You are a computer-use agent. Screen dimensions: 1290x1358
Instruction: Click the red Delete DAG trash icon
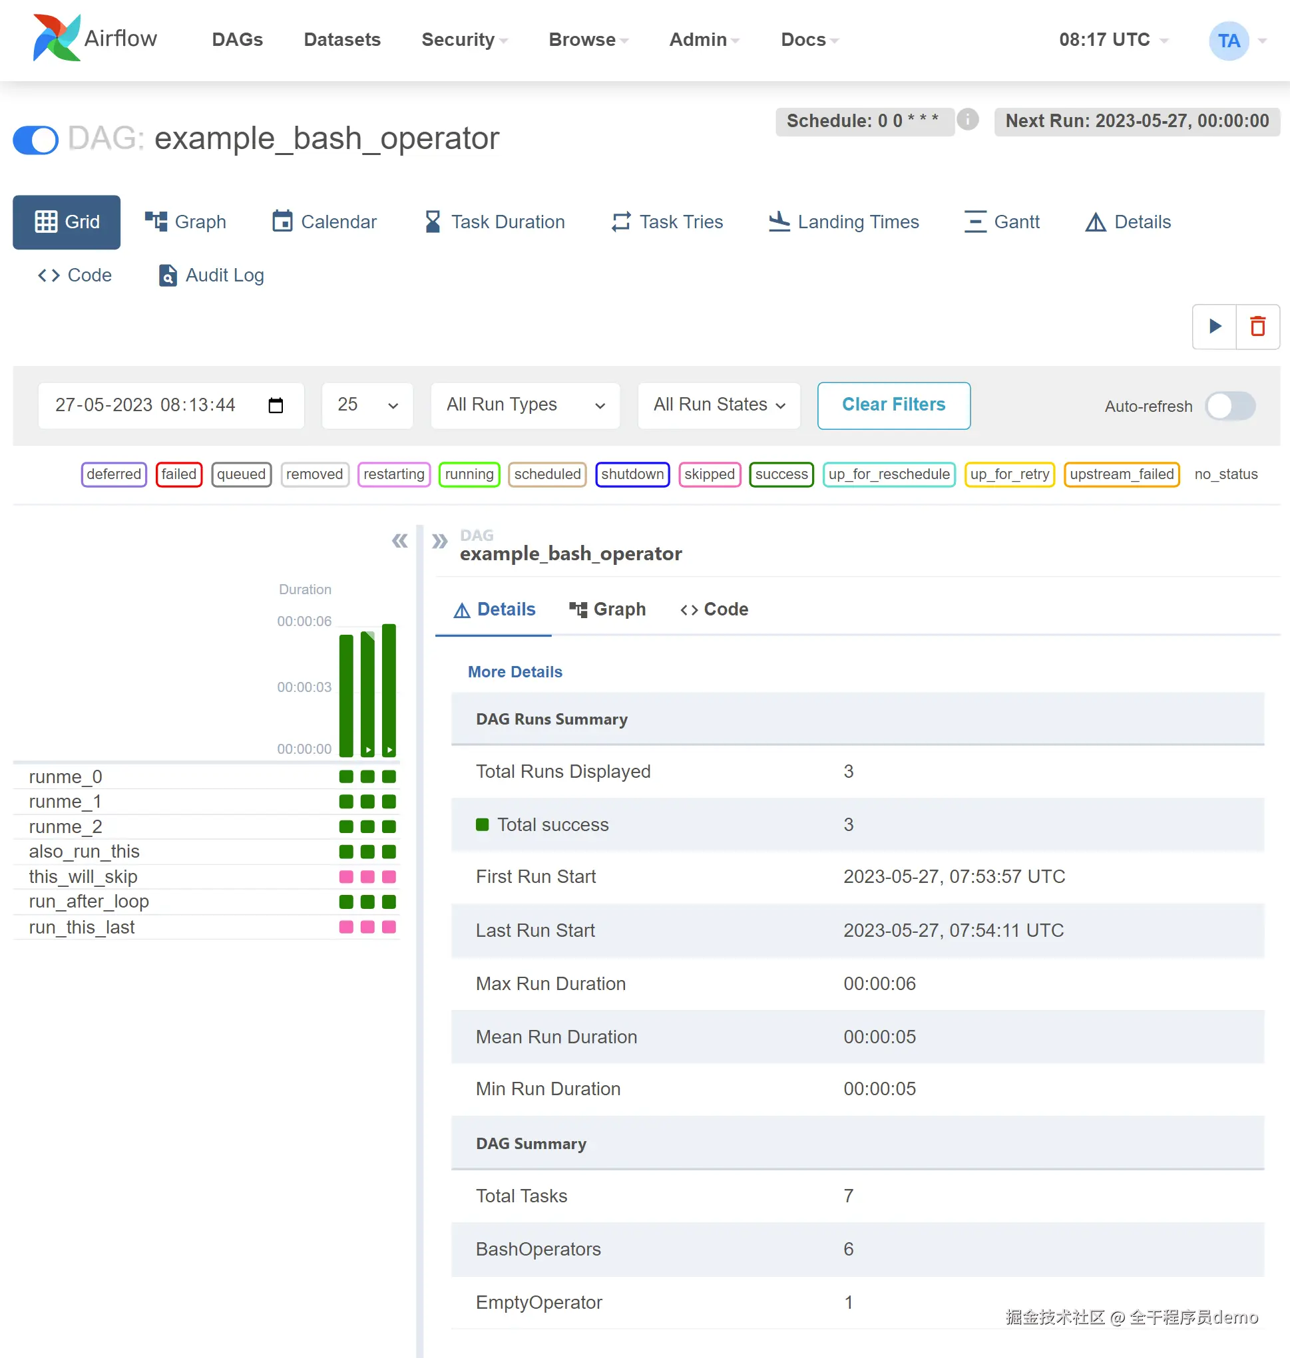(x=1257, y=326)
